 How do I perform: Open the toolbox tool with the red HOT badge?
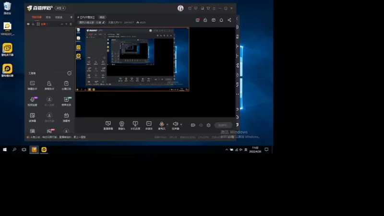coord(50,131)
